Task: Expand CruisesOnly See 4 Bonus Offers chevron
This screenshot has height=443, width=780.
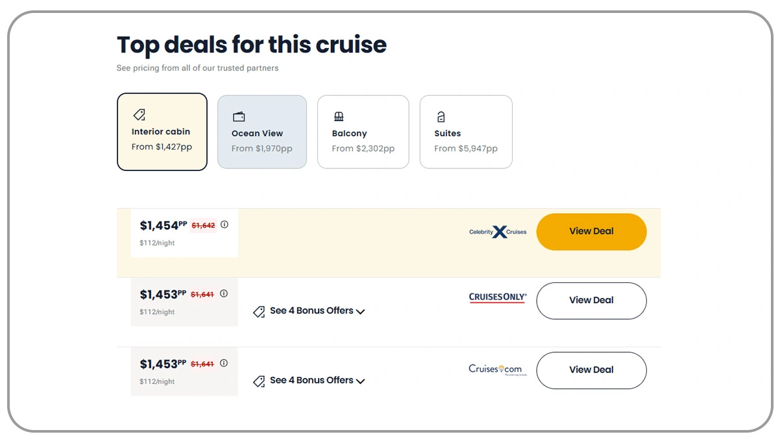Action: (361, 312)
